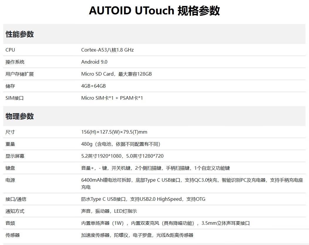Select the 性能参数 section heading

[x=20, y=34]
